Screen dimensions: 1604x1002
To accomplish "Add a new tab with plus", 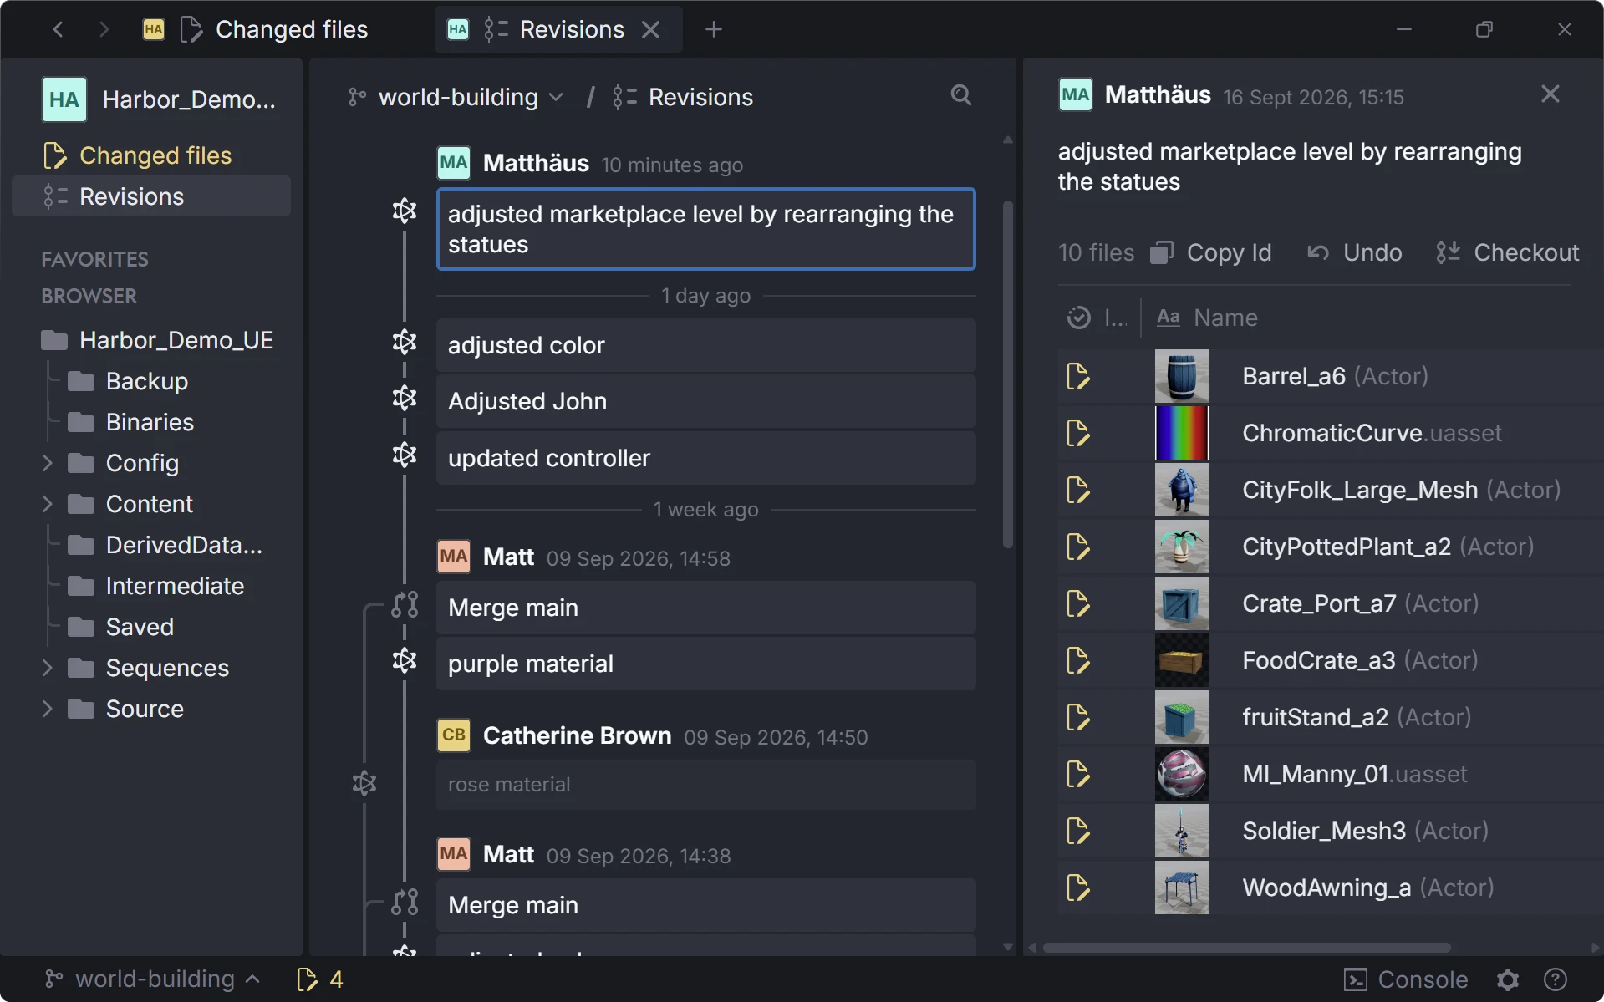I will (713, 30).
